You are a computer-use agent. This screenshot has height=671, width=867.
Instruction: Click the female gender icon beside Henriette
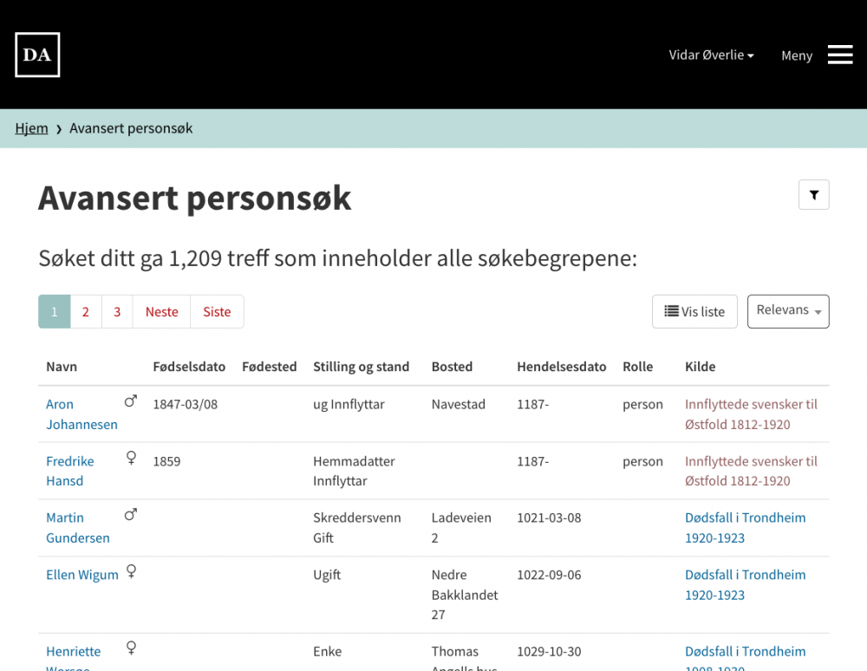(131, 648)
